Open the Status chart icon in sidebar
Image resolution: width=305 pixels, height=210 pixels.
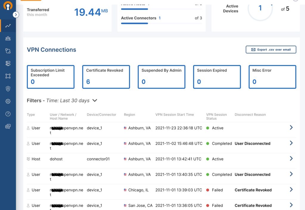[x=8, y=26]
